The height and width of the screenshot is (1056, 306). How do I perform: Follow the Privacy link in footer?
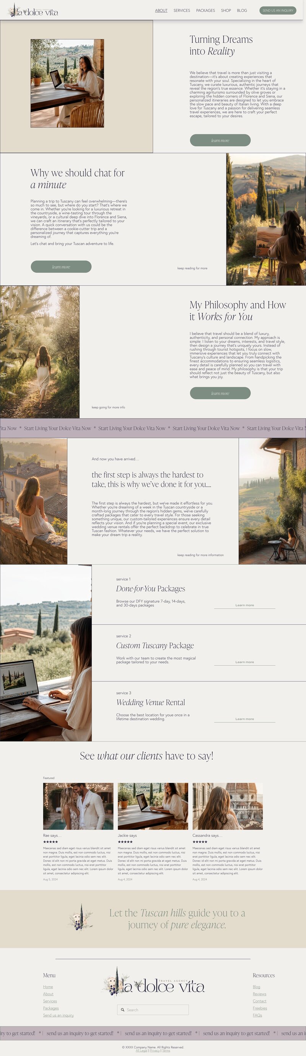155,1050
